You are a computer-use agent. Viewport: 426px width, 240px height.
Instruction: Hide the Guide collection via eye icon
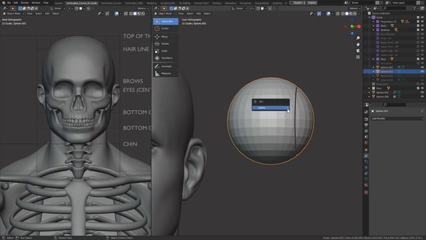pyautogui.click(x=422, y=17)
